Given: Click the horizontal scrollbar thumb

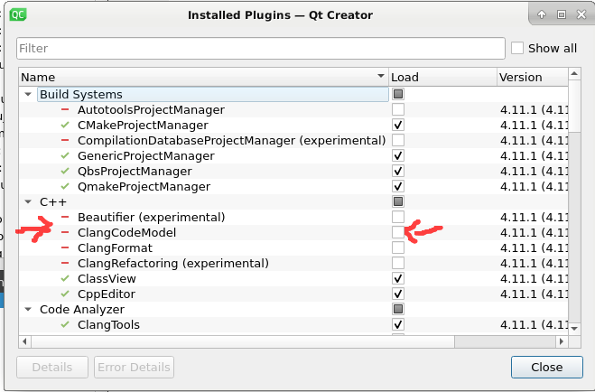Looking at the screenshot, I should pos(243,341).
